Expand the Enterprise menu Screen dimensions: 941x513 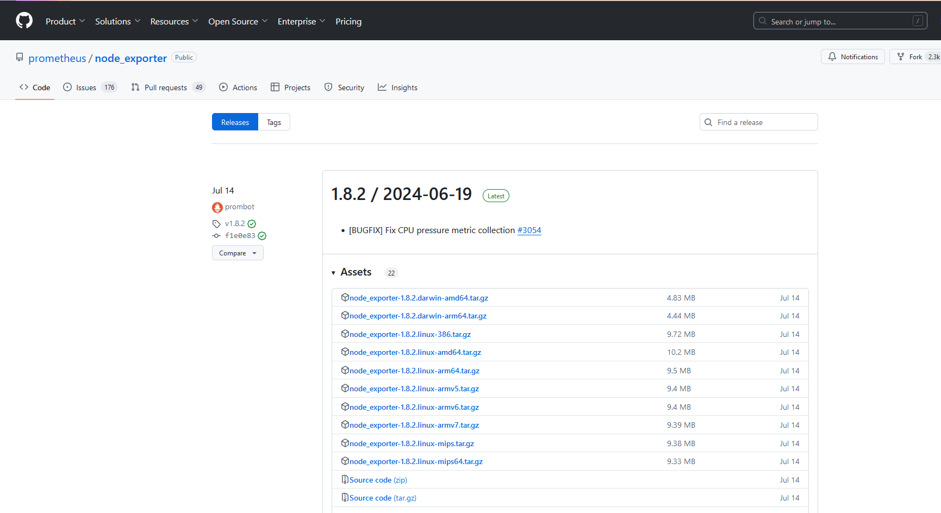[x=301, y=21]
